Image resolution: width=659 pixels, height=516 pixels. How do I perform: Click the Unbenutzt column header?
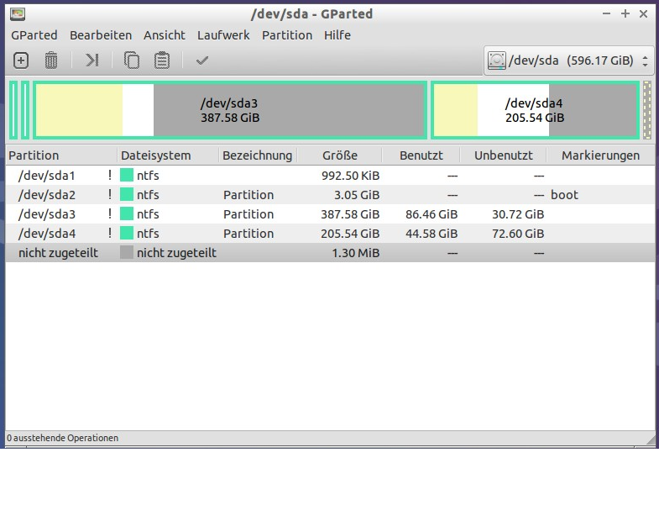pyautogui.click(x=504, y=155)
